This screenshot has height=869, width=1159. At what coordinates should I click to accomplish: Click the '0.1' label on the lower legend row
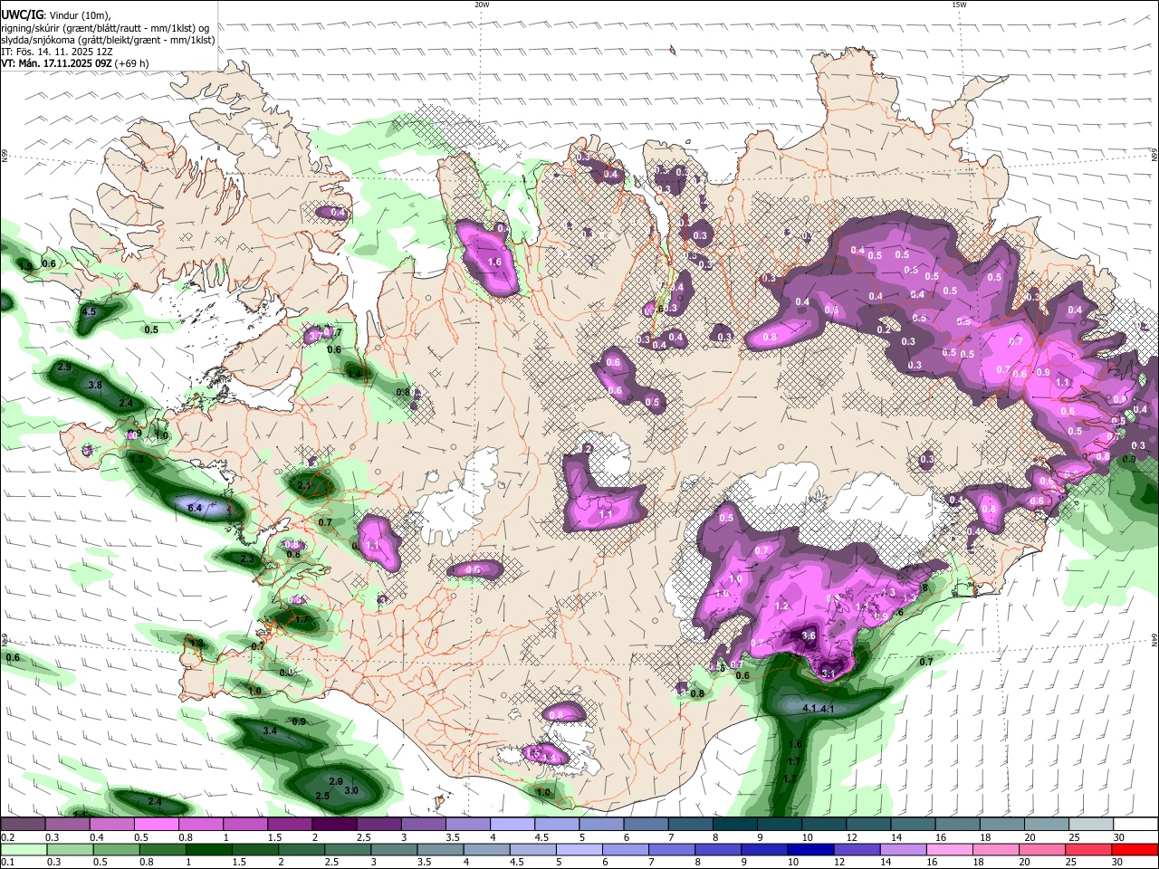tap(7, 863)
